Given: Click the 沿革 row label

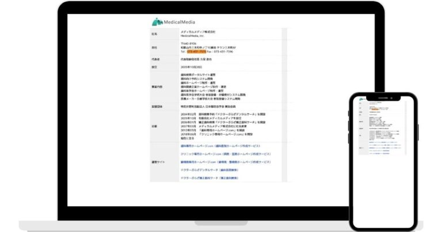Looking at the screenshot, I should [154, 126].
